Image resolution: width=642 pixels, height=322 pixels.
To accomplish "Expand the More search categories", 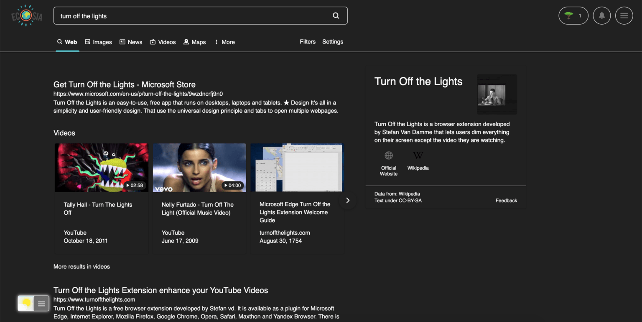I will click(224, 42).
